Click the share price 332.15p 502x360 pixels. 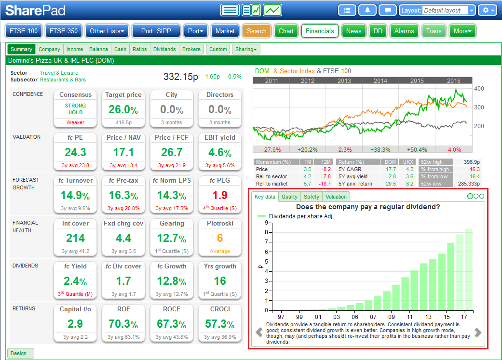181,77
